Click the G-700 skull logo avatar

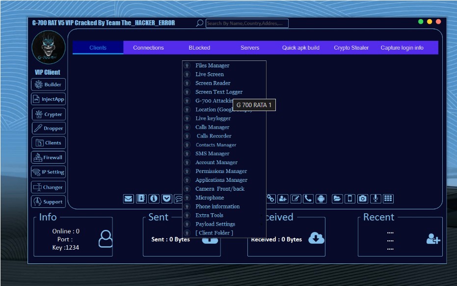(49, 47)
